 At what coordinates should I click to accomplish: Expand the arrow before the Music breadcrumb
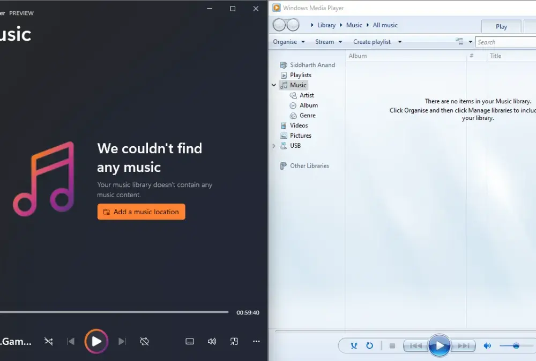(341, 25)
